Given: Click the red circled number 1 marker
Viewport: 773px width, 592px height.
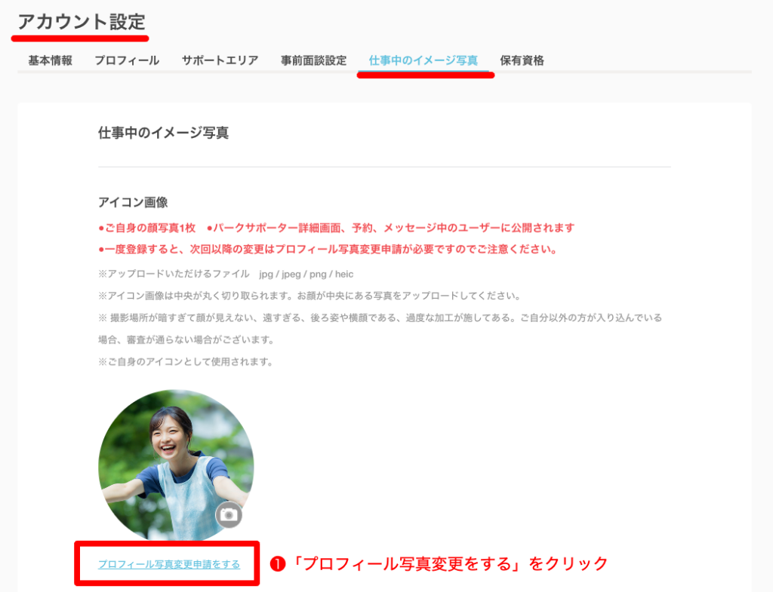Looking at the screenshot, I should pyautogui.click(x=278, y=564).
